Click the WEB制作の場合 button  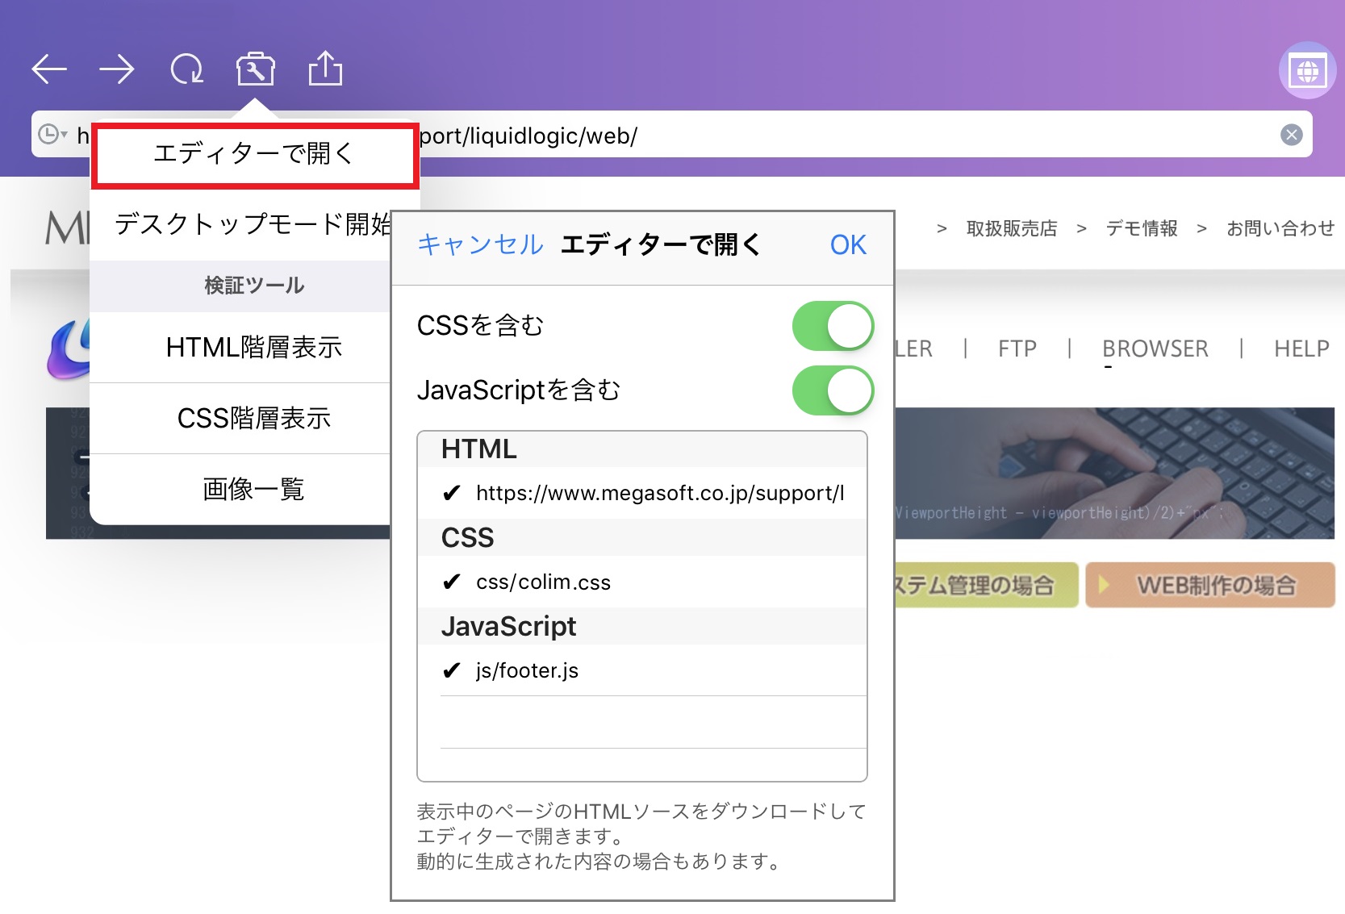coord(1209,585)
